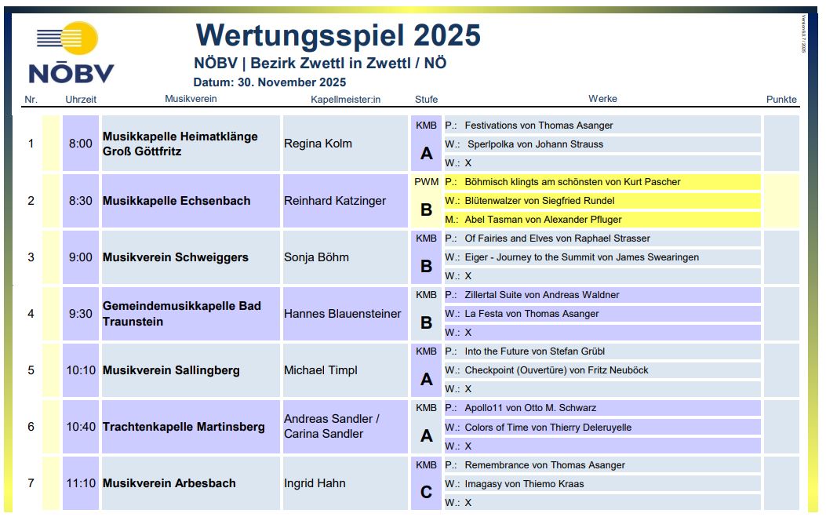
Task: Select Trachtenkapelle Martinsberg band name
Action: click(x=184, y=427)
